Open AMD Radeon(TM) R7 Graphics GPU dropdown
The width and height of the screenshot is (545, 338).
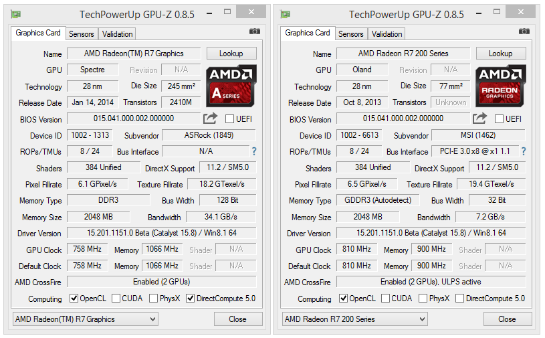(86, 319)
